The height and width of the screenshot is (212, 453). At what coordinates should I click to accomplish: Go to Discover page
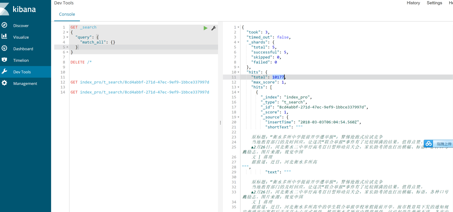tap(21, 25)
